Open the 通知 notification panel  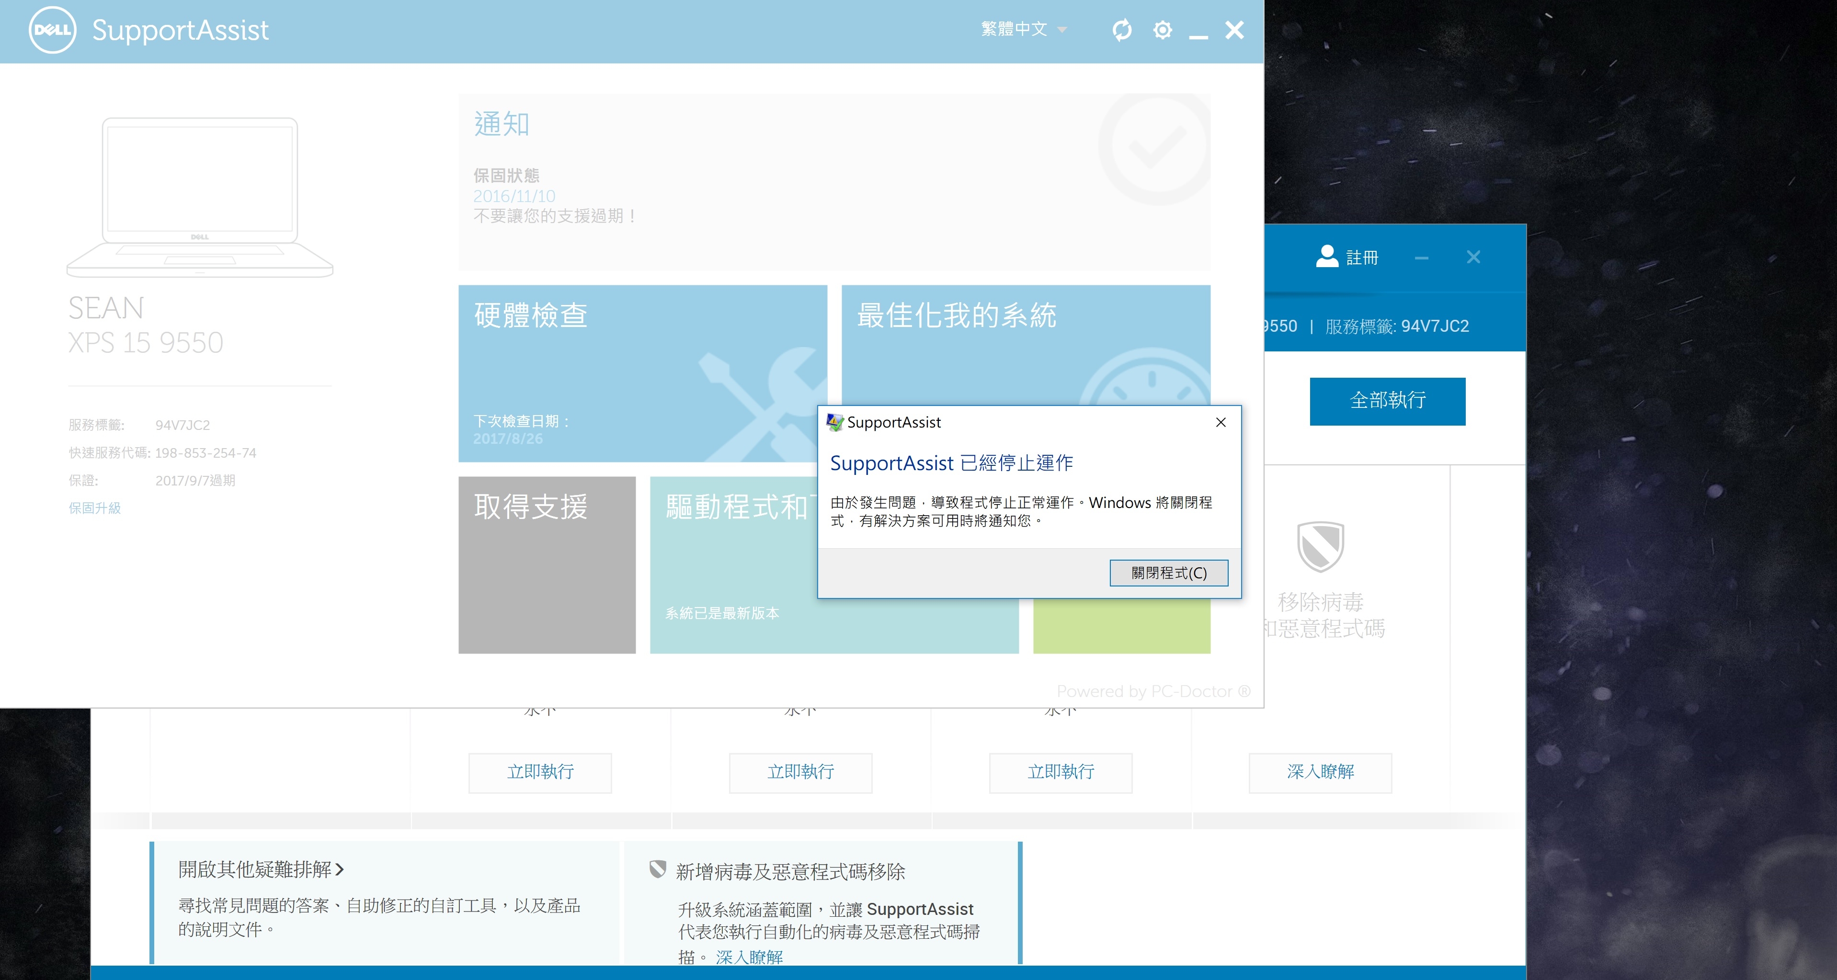click(834, 182)
